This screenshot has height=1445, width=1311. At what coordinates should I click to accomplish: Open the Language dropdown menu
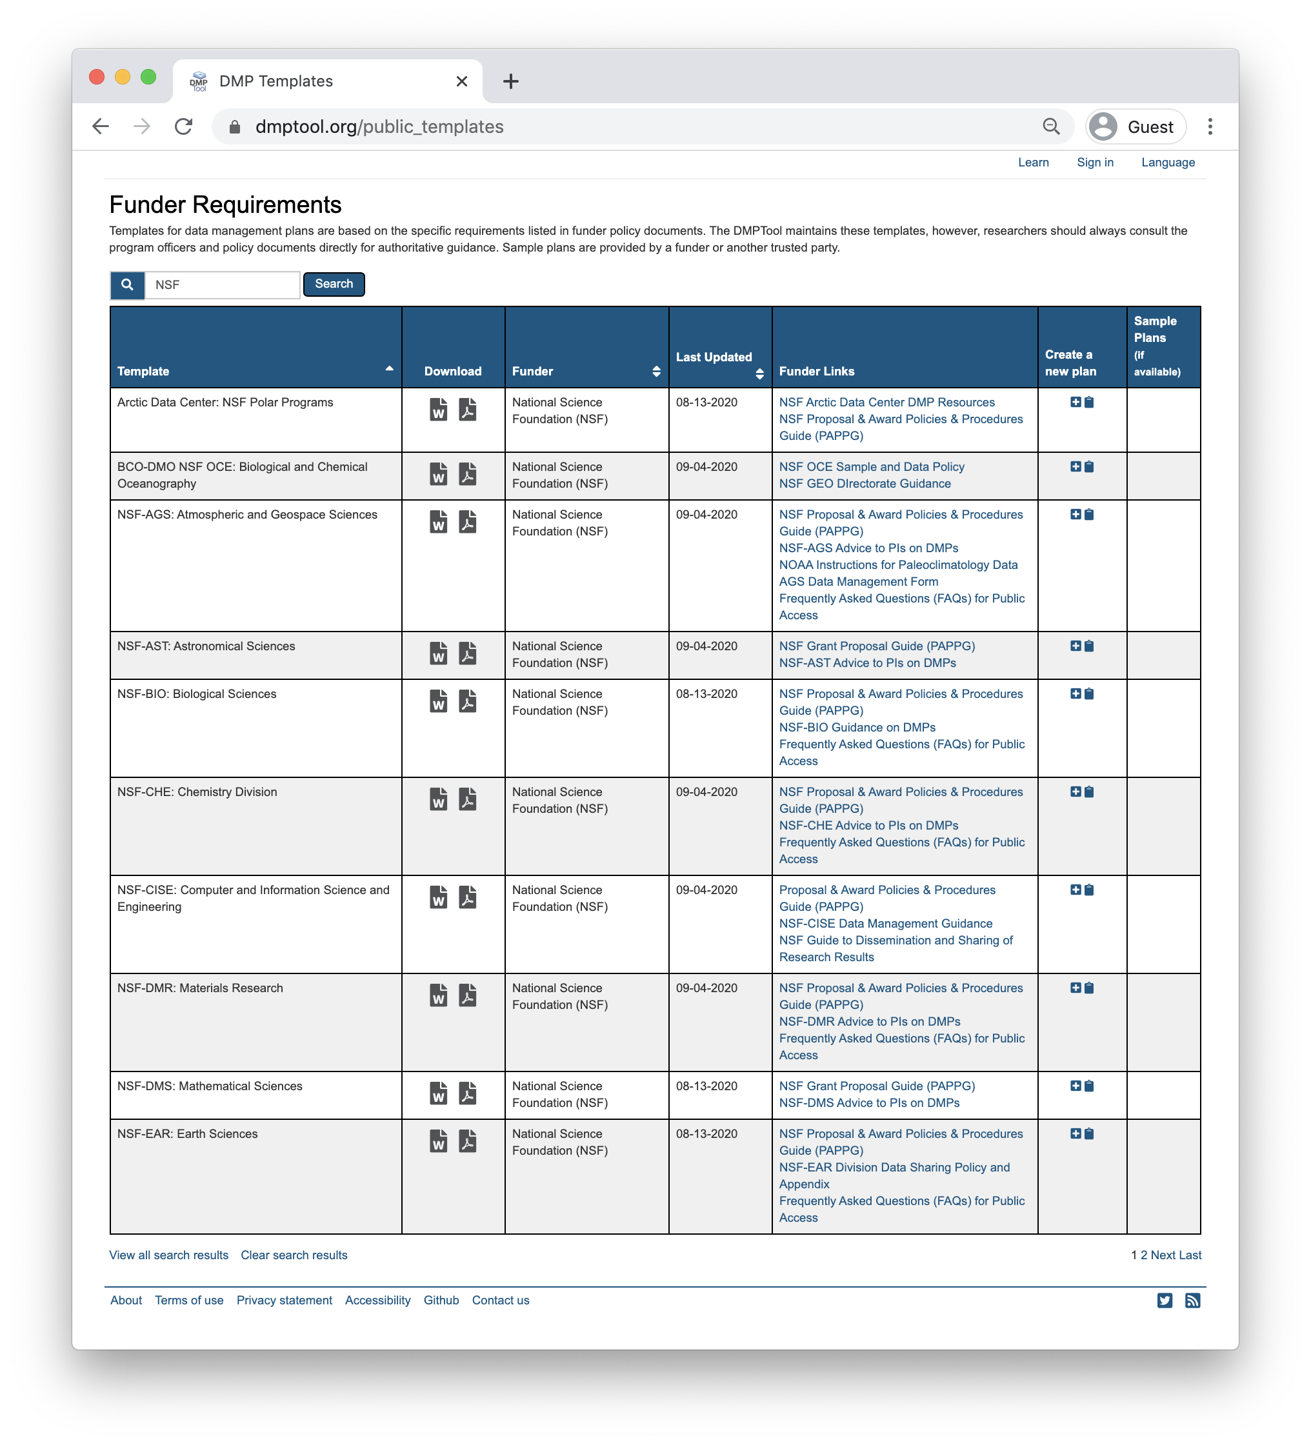pos(1168,163)
